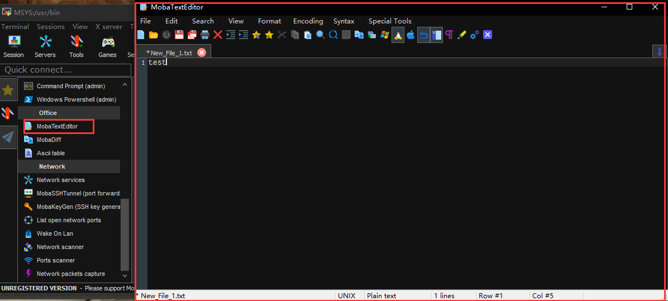Screen dimensions: 668x301
Task: Open the Edit menu
Action: pos(171,21)
